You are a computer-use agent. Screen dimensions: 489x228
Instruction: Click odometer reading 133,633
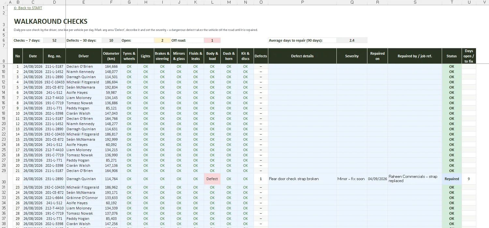coord(111,198)
